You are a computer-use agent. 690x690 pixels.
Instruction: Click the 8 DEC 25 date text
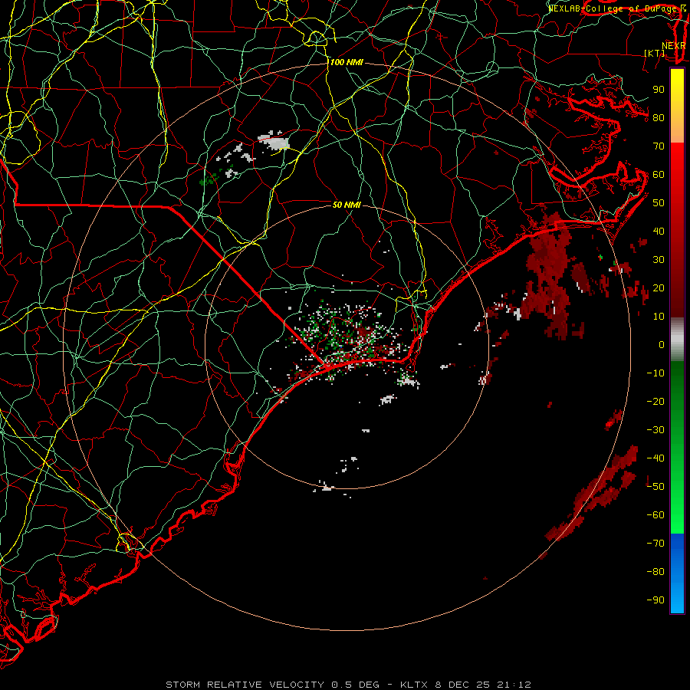[x=462, y=685]
